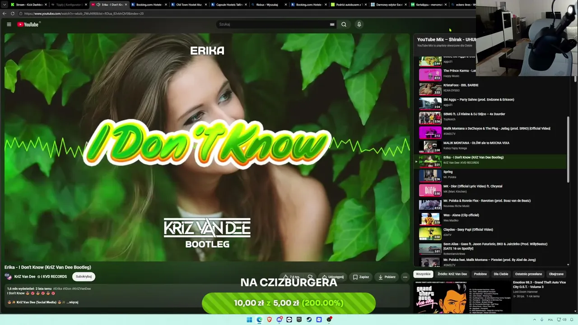Click the YouTube search input field
The width and height of the screenshot is (578, 325).
[x=275, y=24]
